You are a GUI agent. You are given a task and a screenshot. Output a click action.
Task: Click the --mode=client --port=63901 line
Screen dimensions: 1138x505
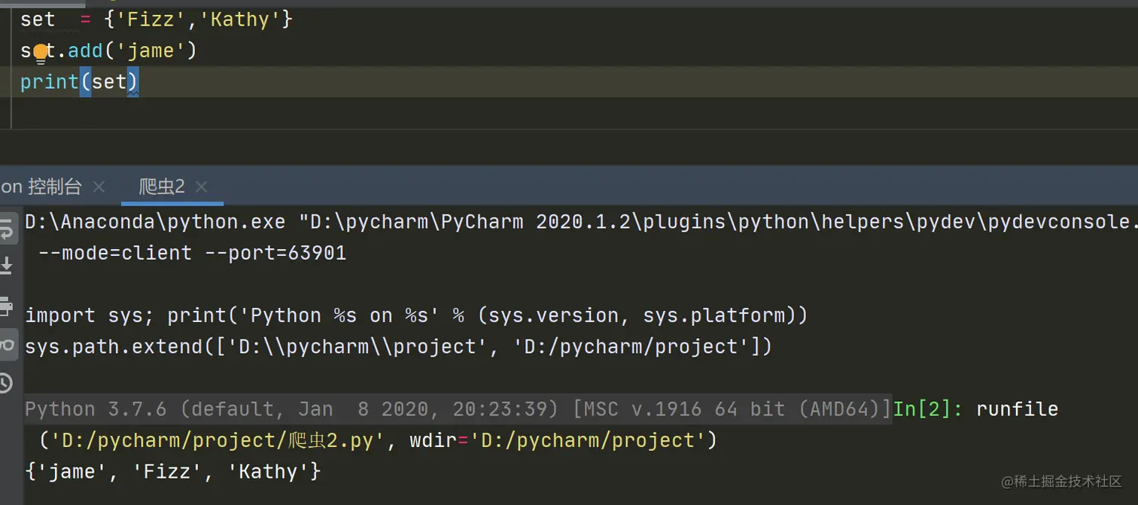tap(192, 253)
